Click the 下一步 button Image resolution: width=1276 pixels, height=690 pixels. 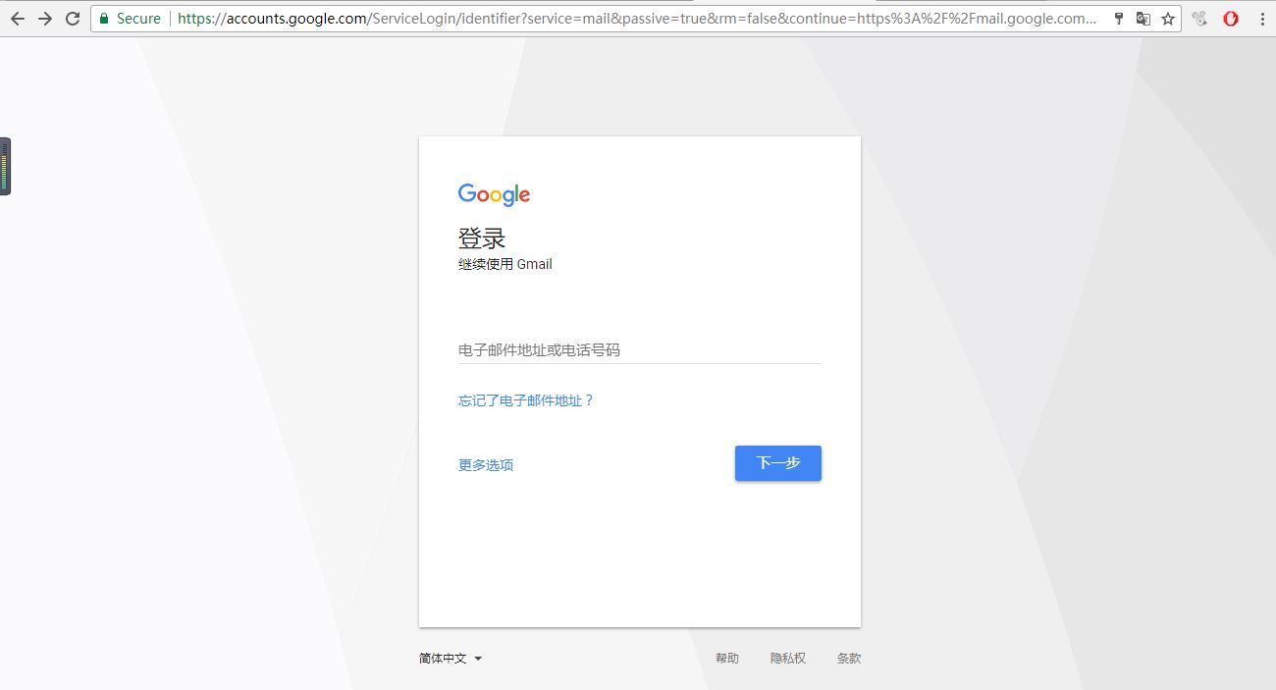777,463
